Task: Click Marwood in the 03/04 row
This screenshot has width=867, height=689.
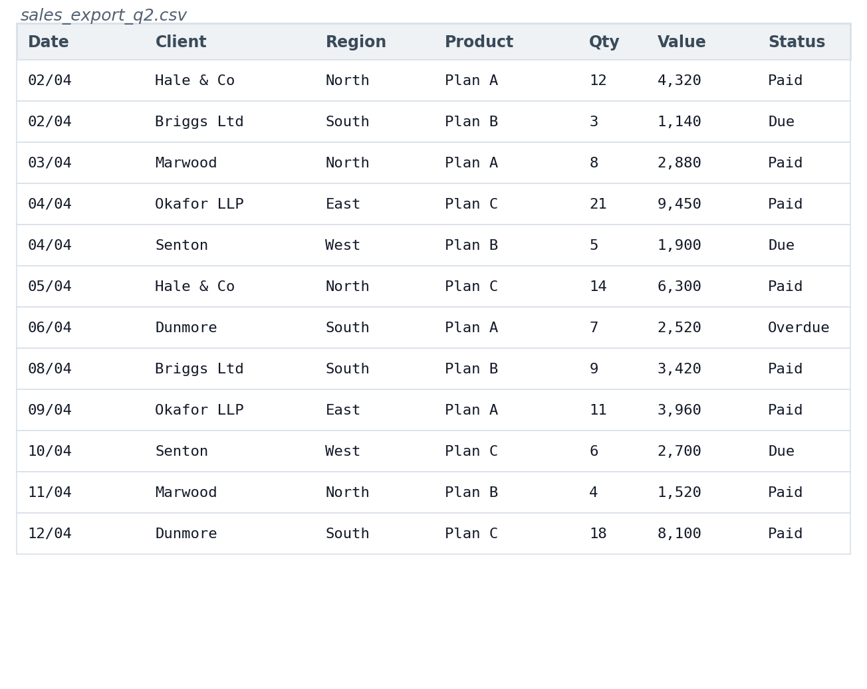Action: pos(186,163)
